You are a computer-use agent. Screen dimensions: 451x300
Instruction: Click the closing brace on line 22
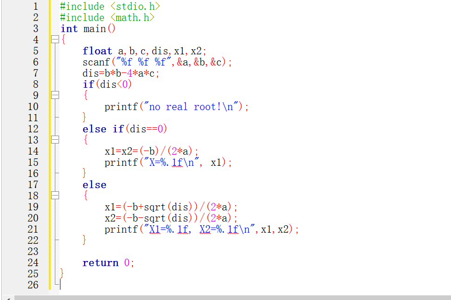[84, 240]
